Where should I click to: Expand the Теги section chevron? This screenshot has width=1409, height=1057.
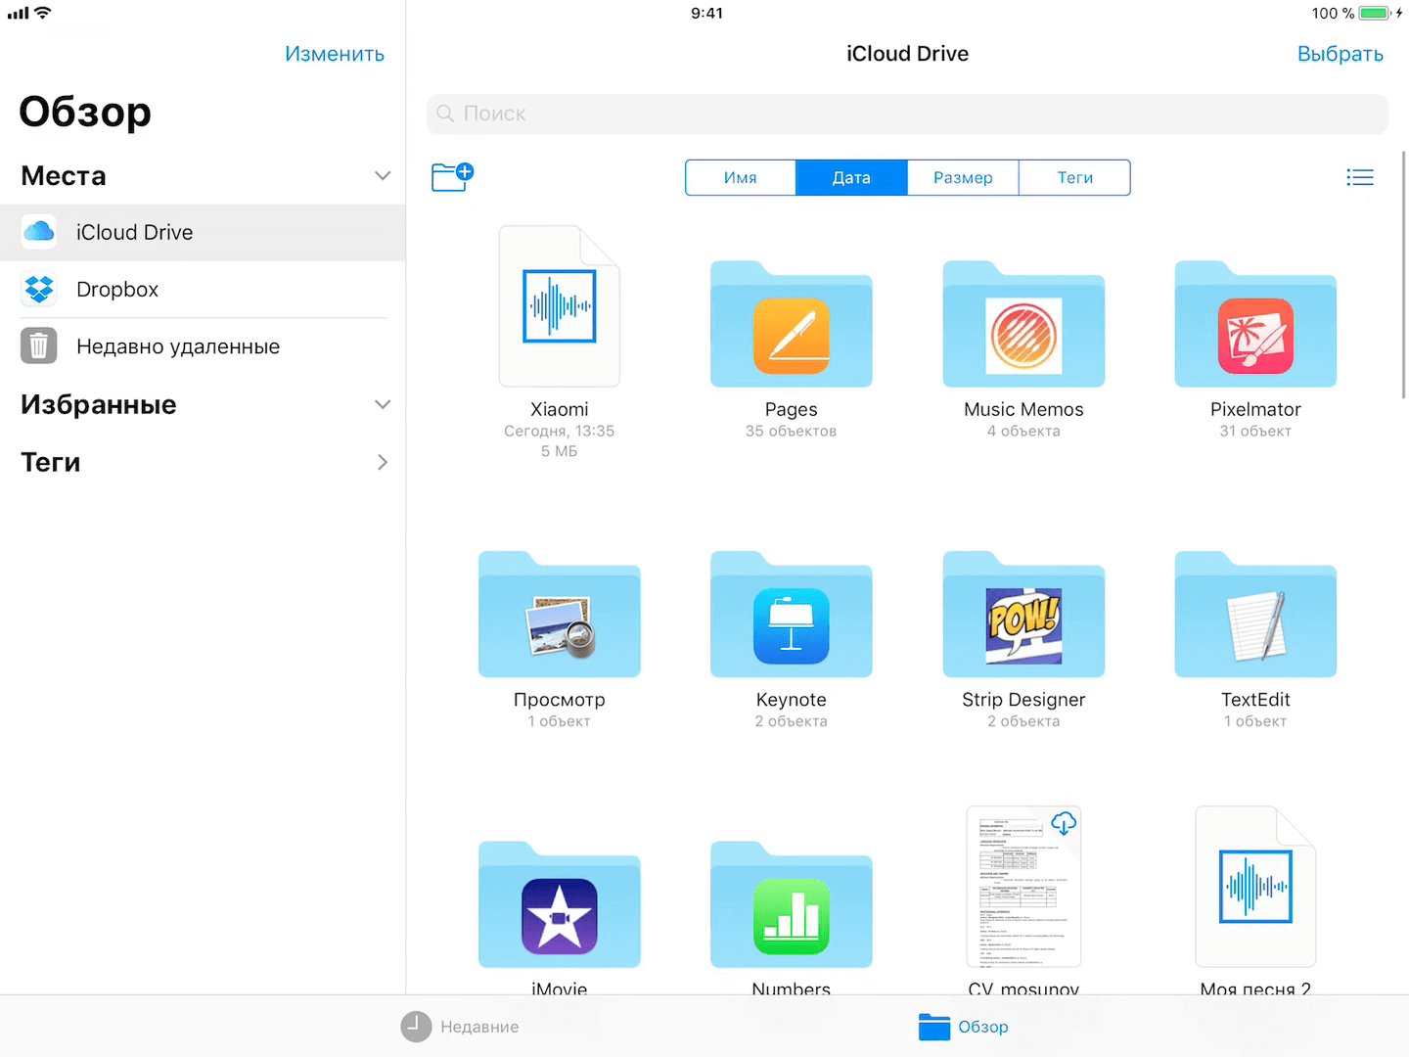pos(383,462)
